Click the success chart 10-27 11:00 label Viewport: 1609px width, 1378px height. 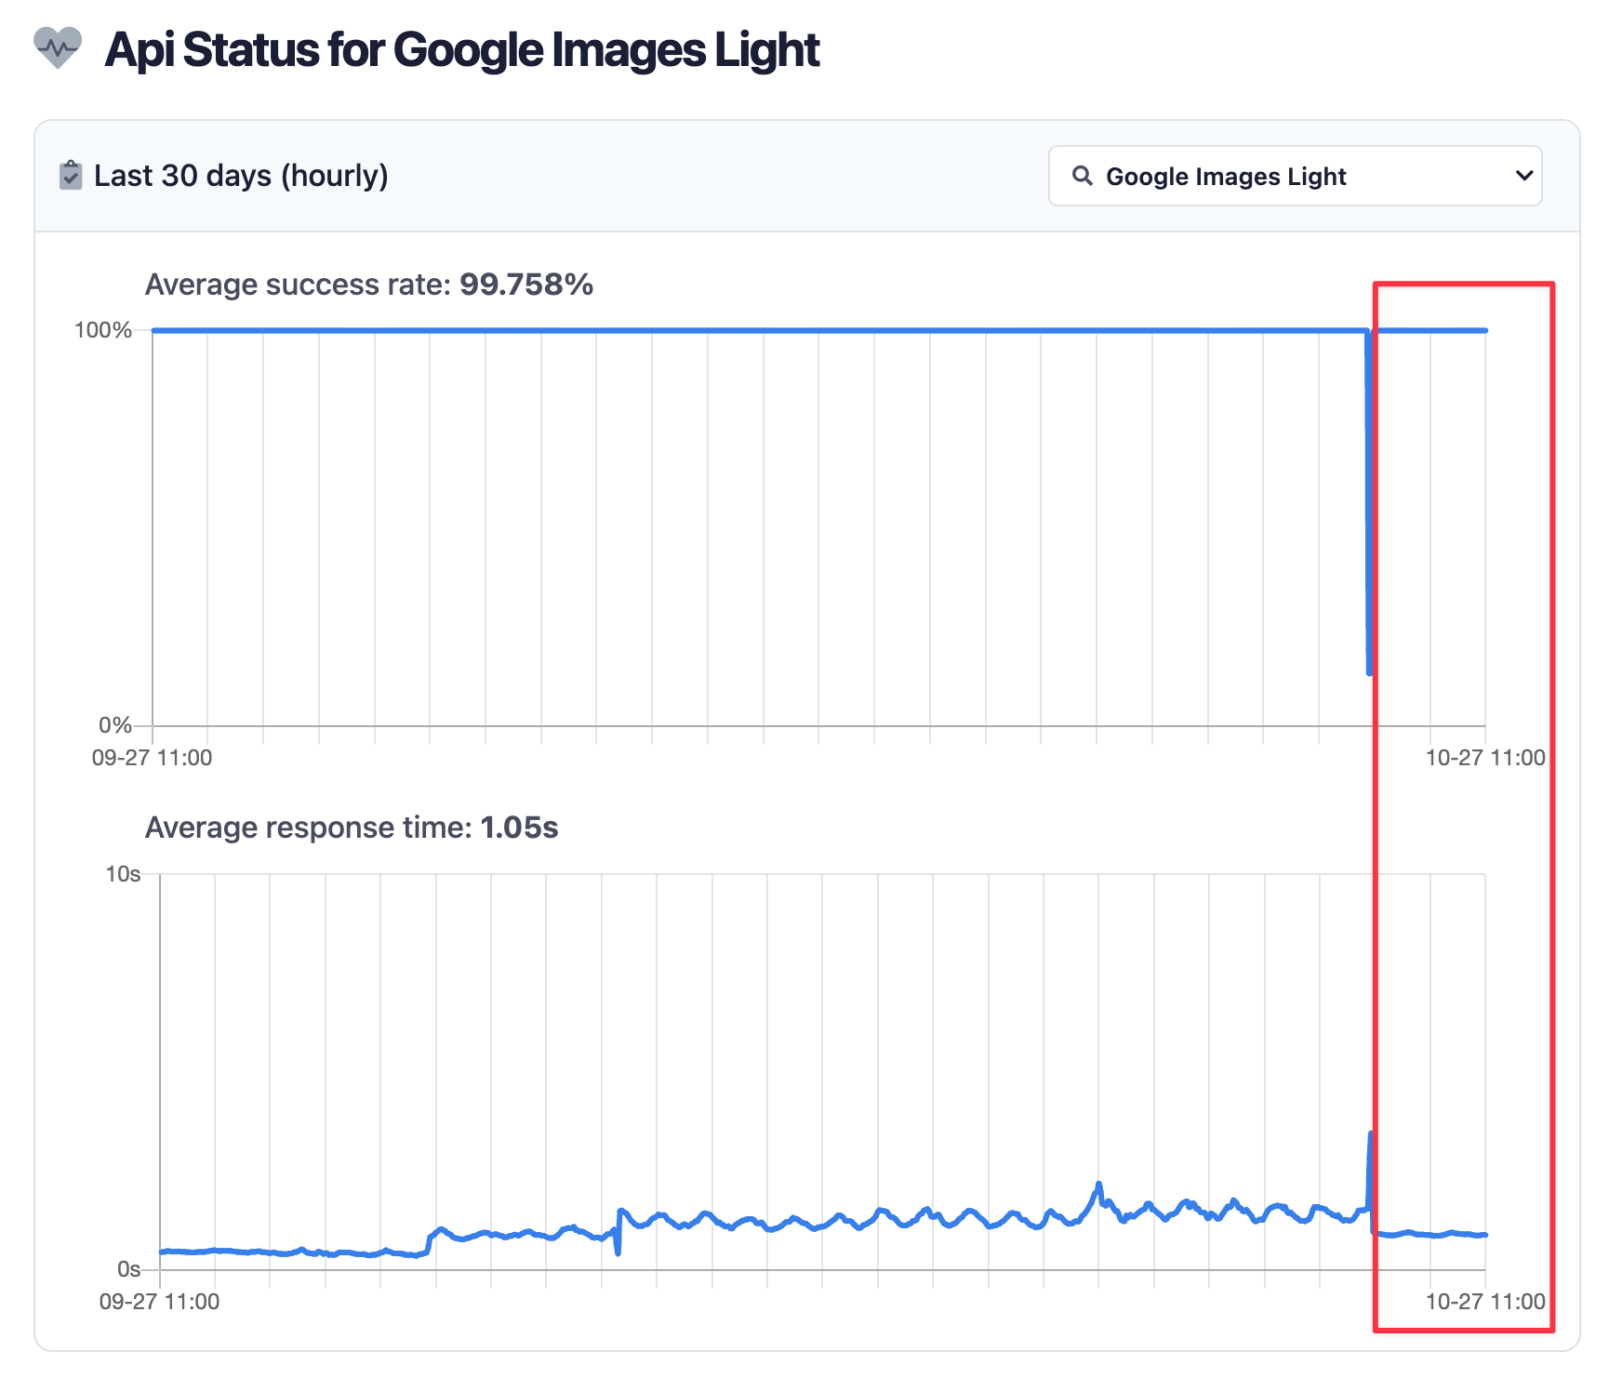(1485, 758)
